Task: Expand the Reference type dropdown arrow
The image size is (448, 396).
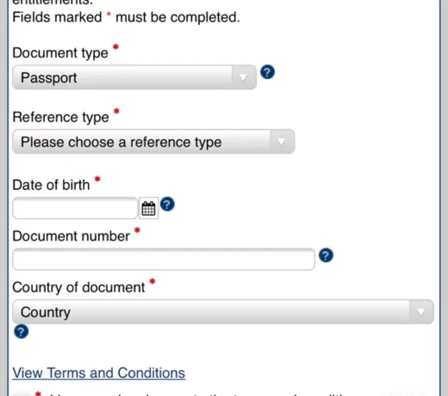Action: pyautogui.click(x=281, y=142)
